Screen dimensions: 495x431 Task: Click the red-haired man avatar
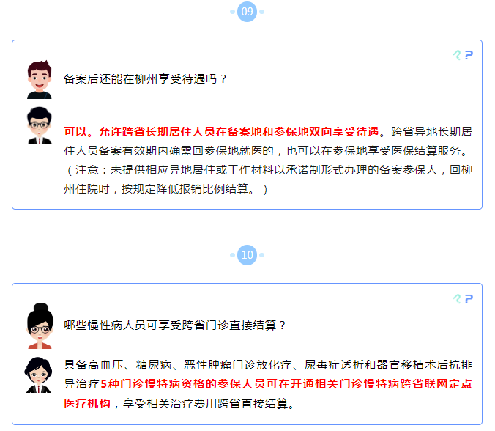click(39, 80)
